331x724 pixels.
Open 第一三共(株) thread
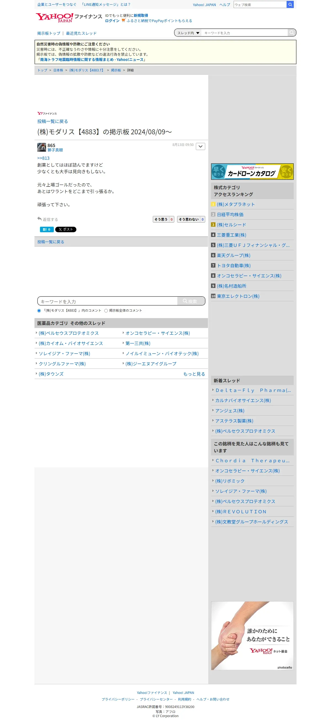click(138, 343)
